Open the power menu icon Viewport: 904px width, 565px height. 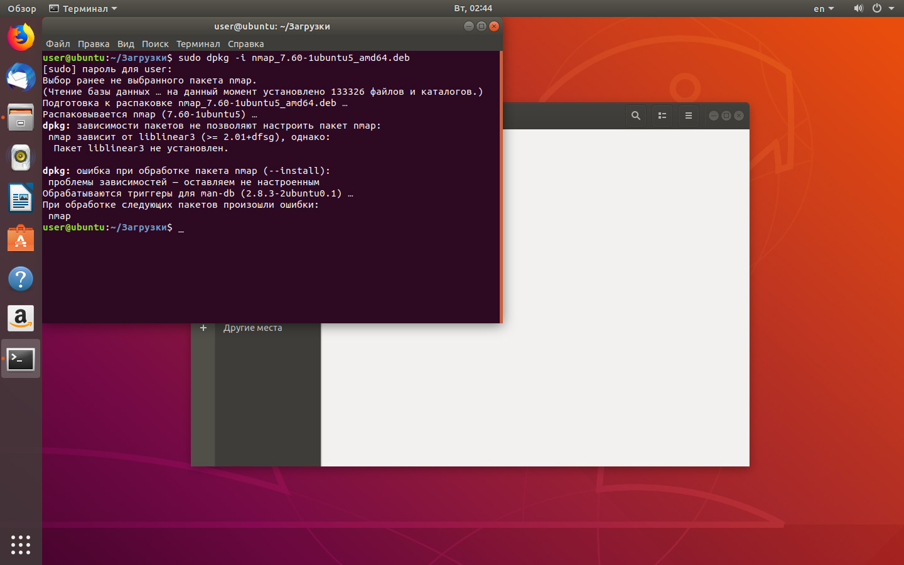point(877,8)
